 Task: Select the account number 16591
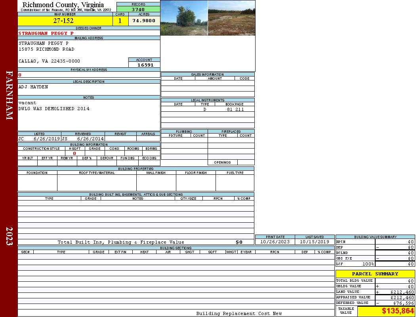(145, 65)
